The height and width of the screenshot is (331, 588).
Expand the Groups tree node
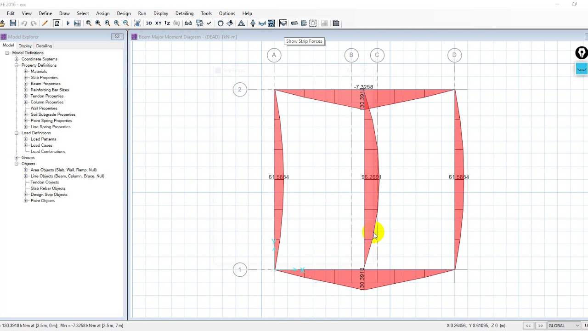pos(17,158)
